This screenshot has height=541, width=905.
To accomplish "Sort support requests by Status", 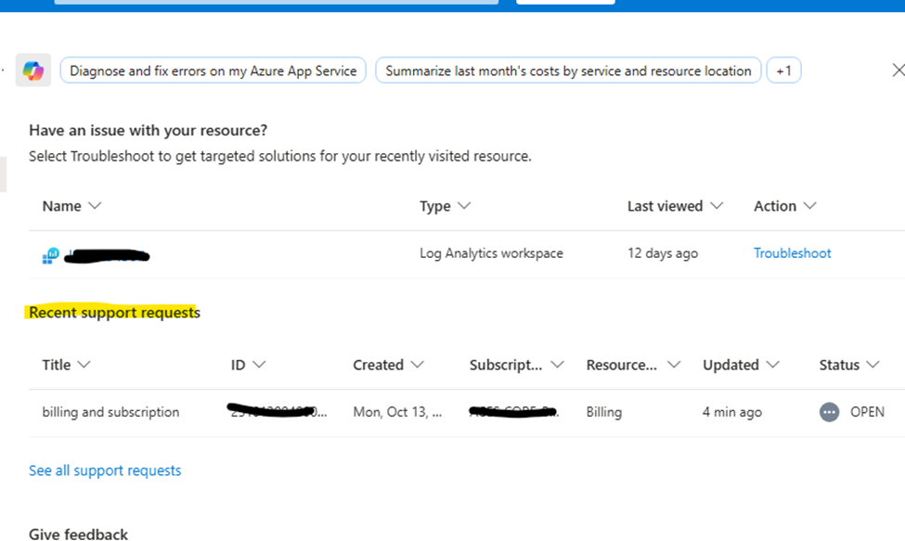I will [849, 365].
